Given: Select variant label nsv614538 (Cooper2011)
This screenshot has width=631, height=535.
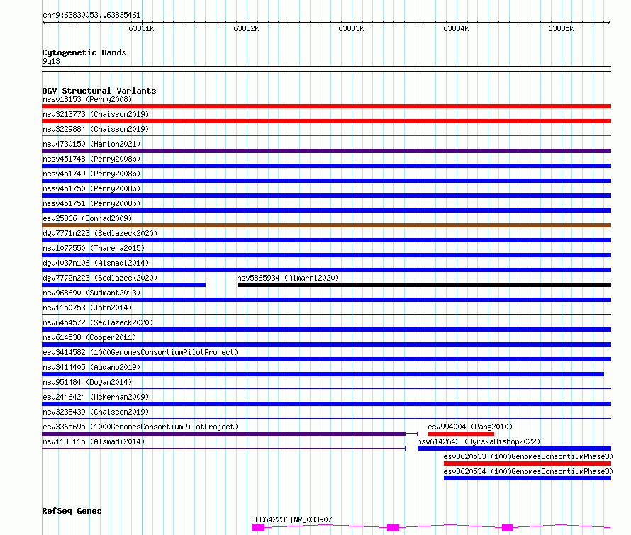Looking at the screenshot, I should coord(89,337).
